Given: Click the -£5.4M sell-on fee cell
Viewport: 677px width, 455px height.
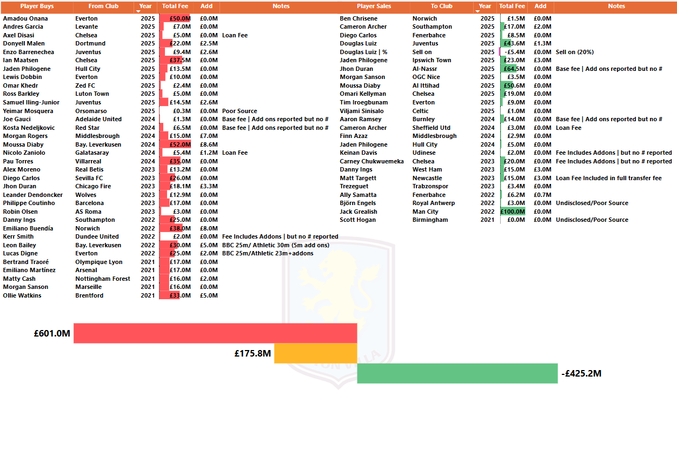Looking at the screenshot, I should coord(514,52).
